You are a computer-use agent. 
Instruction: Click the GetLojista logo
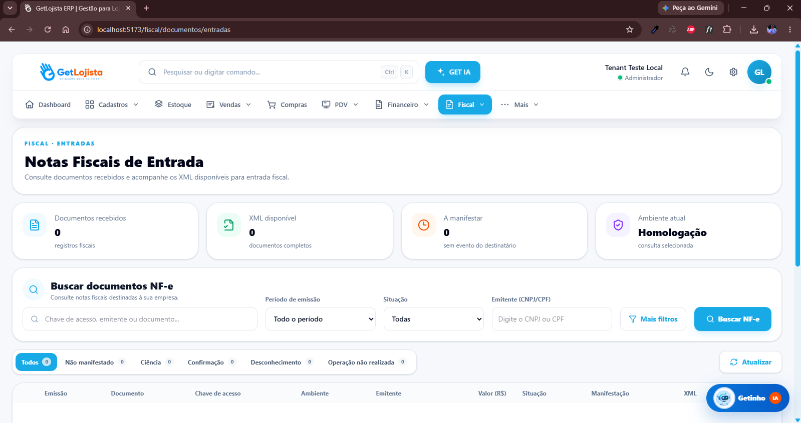[x=71, y=72]
